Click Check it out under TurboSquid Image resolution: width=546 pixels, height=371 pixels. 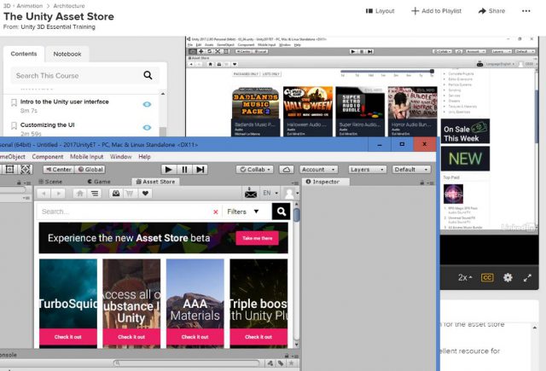click(68, 337)
